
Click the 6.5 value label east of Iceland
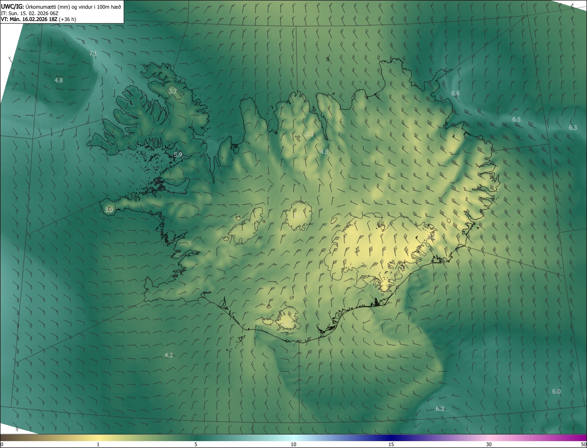click(516, 119)
